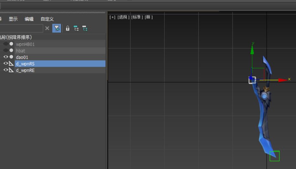Open the 标准 shading viewport dropdown
Screen dimensions: 296x169
[137, 17]
